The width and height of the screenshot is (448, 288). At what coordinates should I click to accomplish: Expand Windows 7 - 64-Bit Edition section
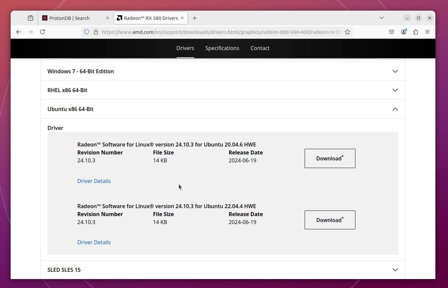[x=223, y=71]
